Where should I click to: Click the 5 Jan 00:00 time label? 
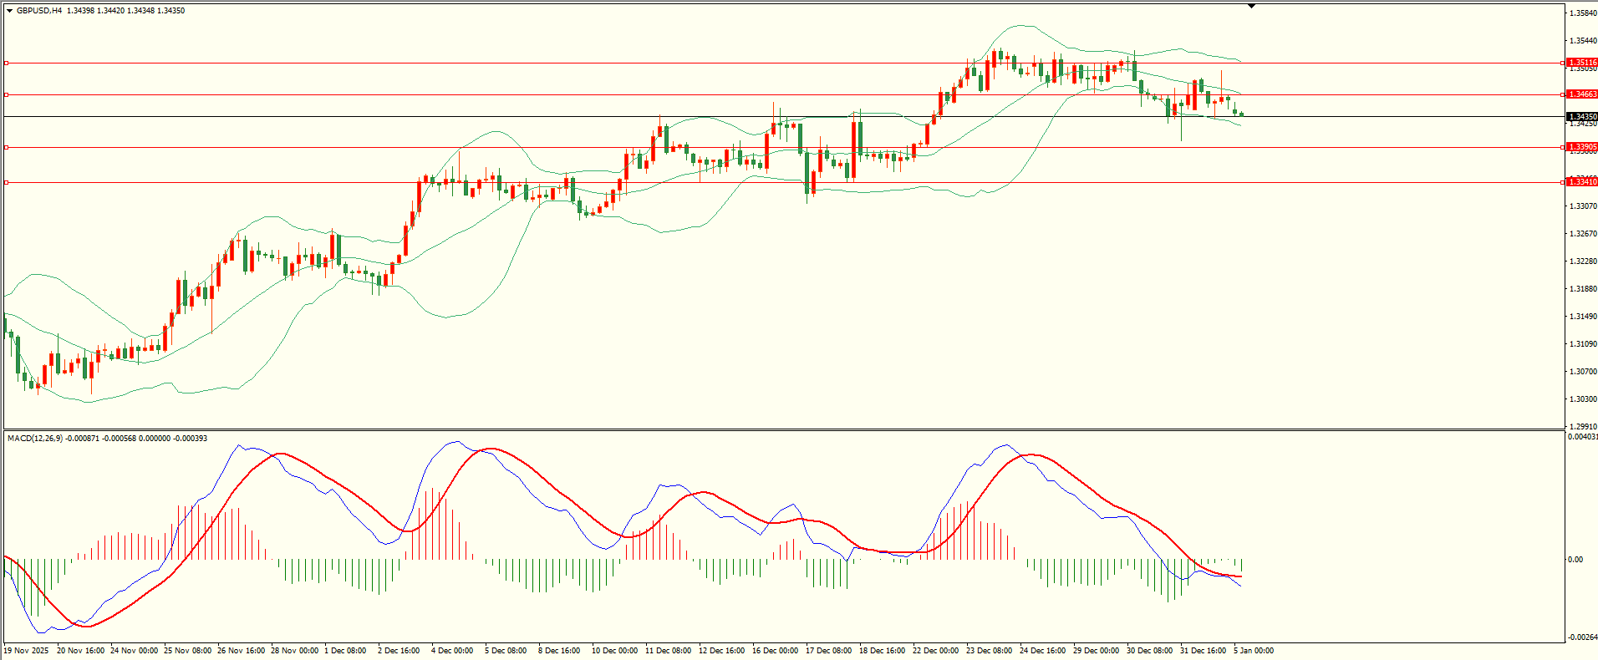[1253, 650]
